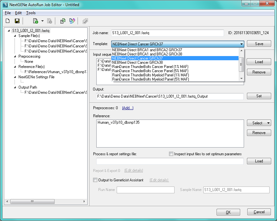Select F:\References\Human_v37p10 tree item
Image resolution: width=277 pixels, height=221 pixels.
(x=56, y=72)
